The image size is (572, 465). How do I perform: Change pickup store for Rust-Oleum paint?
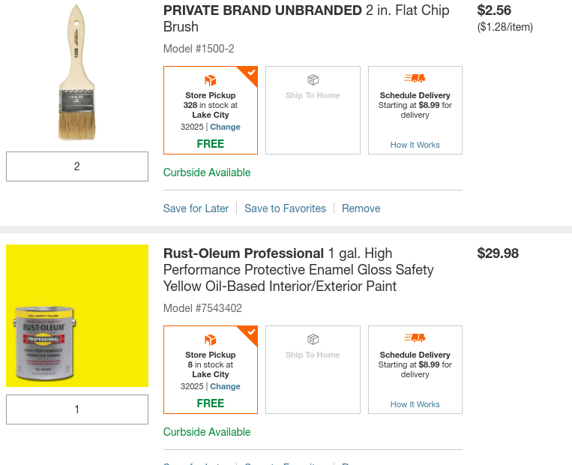click(225, 386)
